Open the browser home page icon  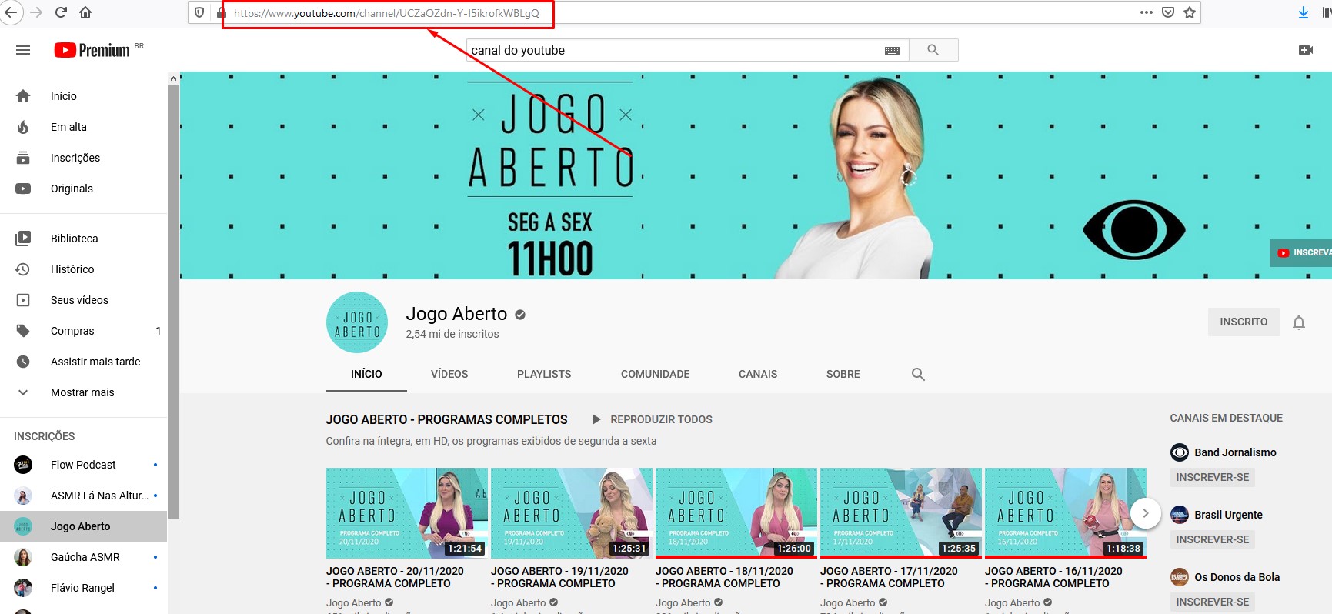tap(85, 12)
